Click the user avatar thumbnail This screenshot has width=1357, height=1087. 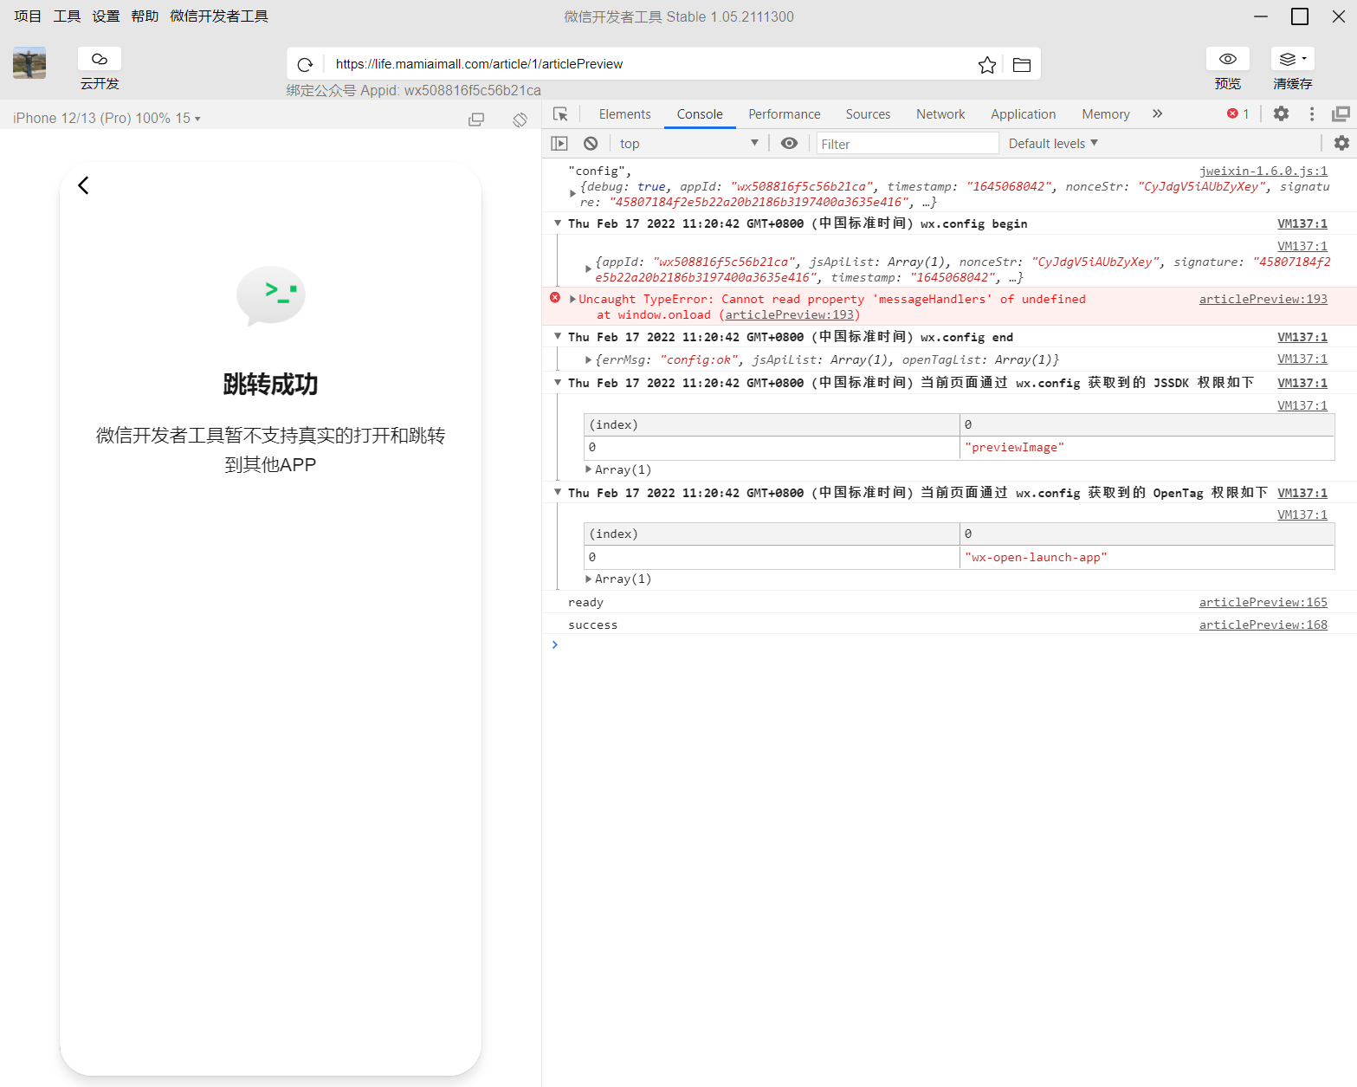[29, 63]
